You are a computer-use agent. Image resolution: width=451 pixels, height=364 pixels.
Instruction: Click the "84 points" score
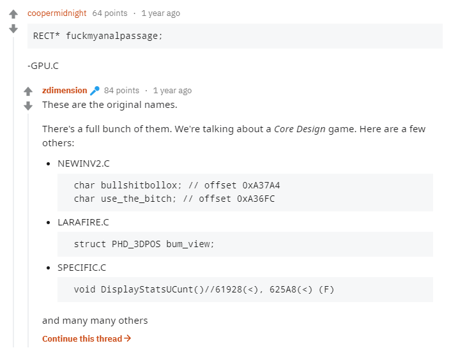[121, 91]
